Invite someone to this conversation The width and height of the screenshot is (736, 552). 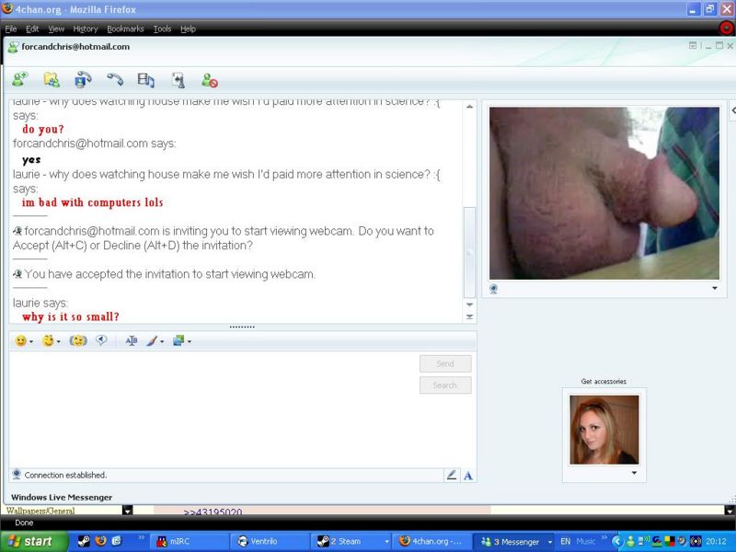18,81
